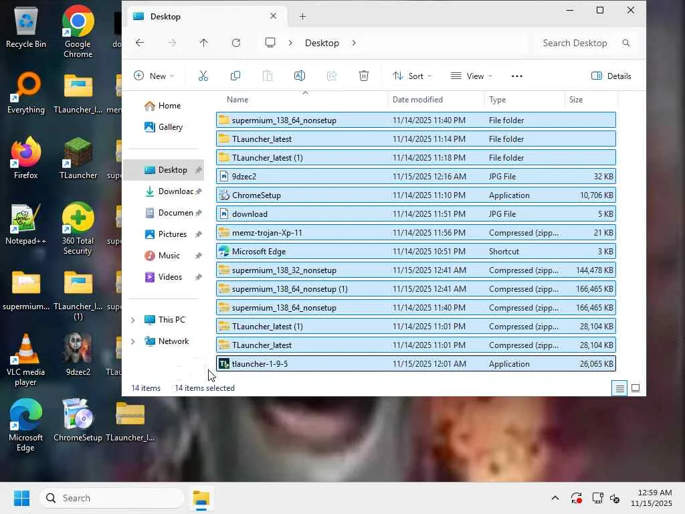Select tlauncher-1-9-5 application row
The width and height of the screenshot is (685, 514).
(416, 363)
